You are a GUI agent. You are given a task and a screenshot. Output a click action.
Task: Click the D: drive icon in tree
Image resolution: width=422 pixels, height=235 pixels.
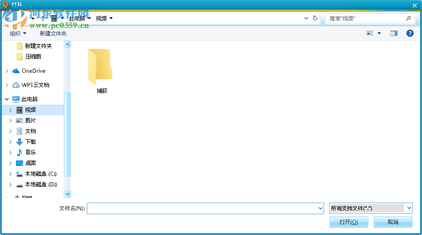pyautogui.click(x=20, y=185)
